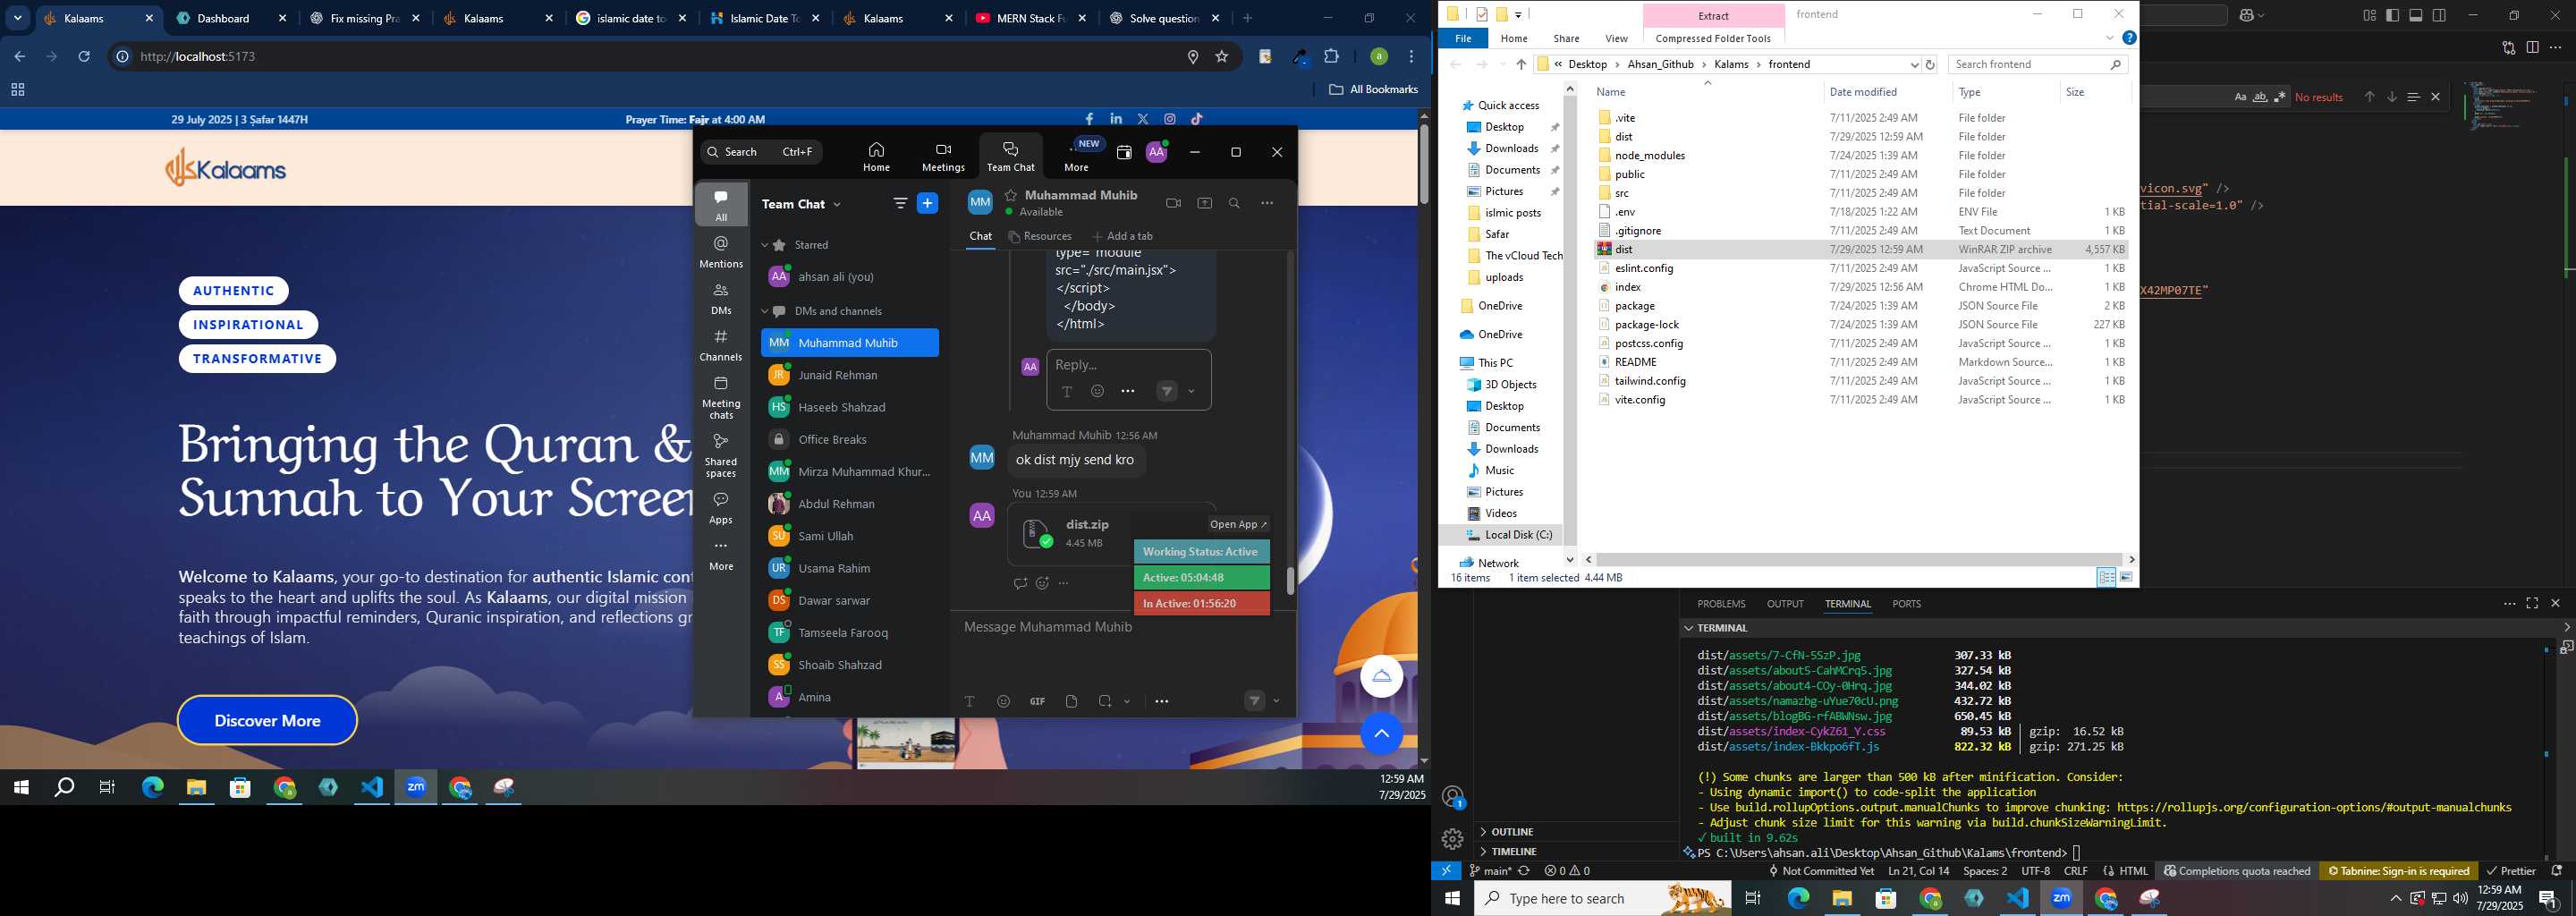Open the TikTok icon on Kalaams header
The height and width of the screenshot is (916, 2576).
click(1197, 119)
